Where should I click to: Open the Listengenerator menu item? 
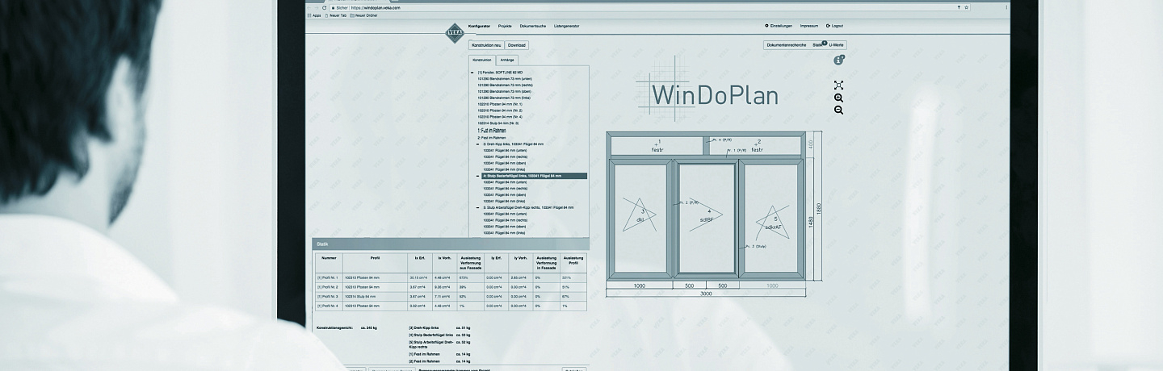566,26
